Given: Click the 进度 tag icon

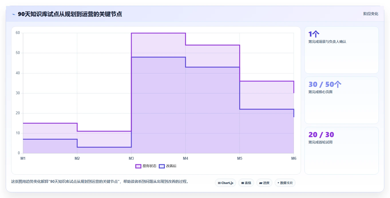Looking at the screenshot, I should 261,183.
